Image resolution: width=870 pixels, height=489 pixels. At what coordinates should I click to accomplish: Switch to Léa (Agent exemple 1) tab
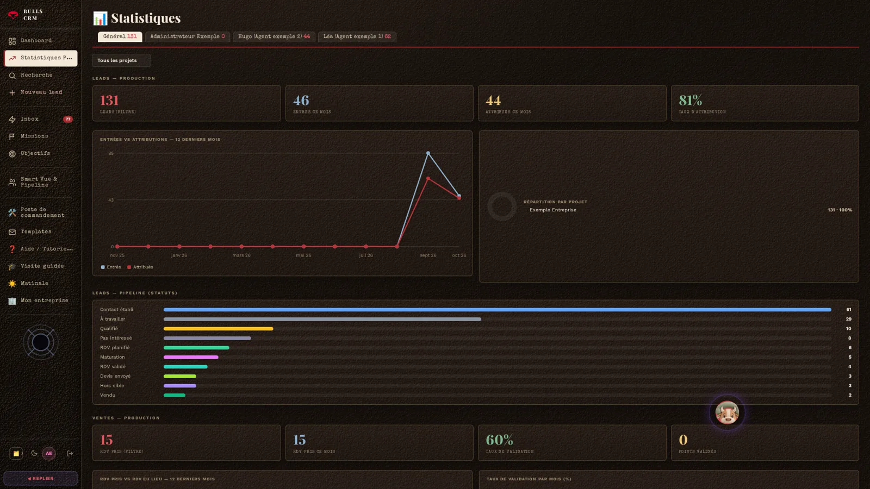(357, 36)
